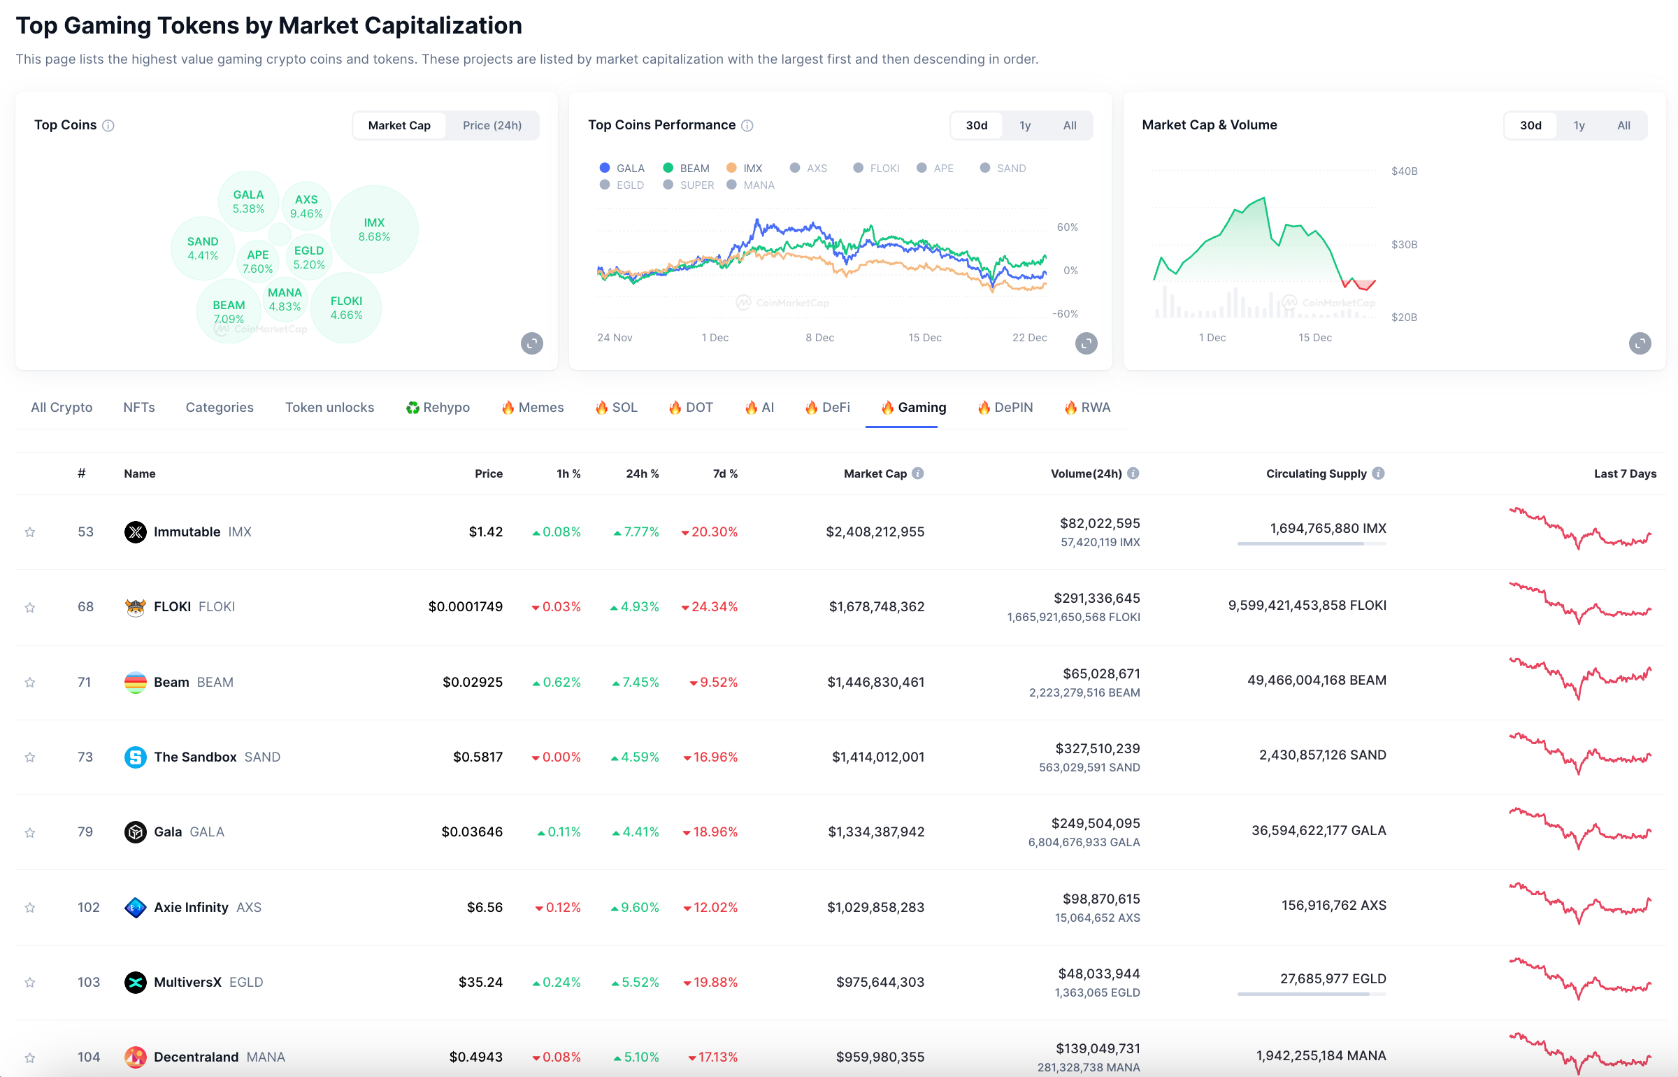Open Top Coins Performance info icon
The image size is (1678, 1077).
[x=747, y=125]
